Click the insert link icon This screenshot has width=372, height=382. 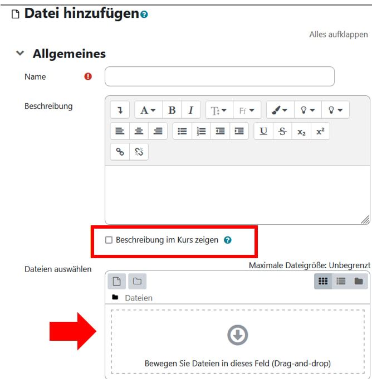120,152
